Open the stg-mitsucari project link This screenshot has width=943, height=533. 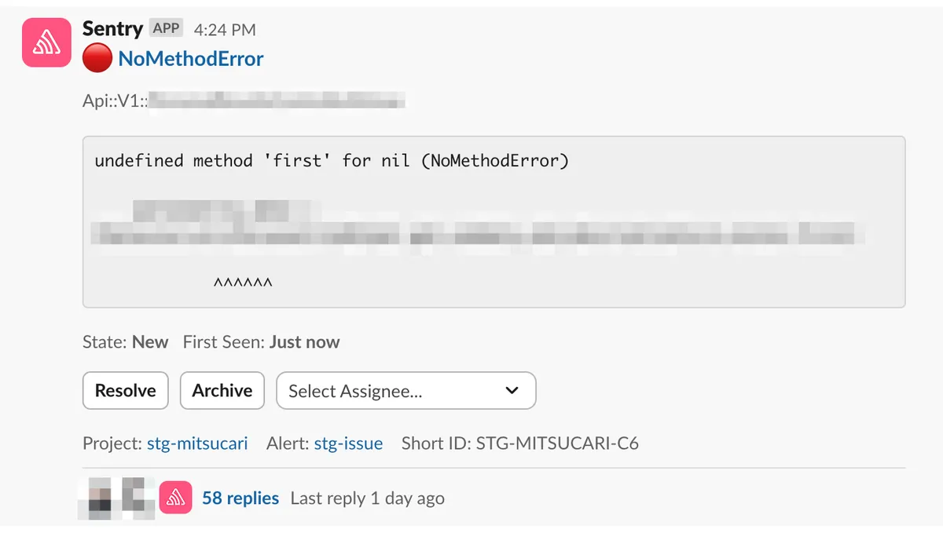tap(197, 444)
